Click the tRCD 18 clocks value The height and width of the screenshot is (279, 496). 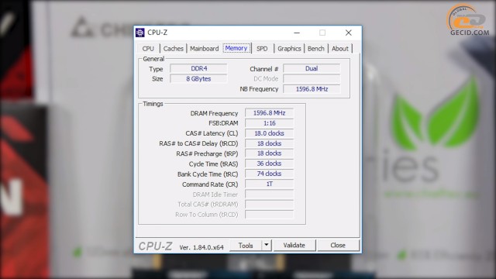pyautogui.click(x=269, y=143)
